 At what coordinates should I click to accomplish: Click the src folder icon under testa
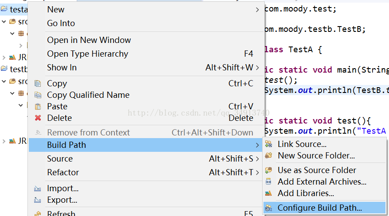(13, 22)
